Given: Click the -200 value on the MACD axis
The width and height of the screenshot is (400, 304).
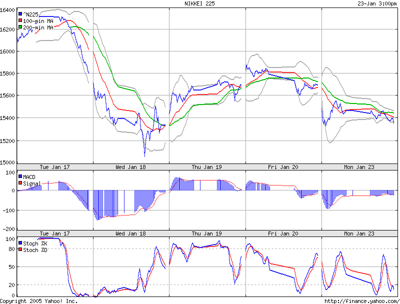Looking at the screenshot, I should pos(9,229).
